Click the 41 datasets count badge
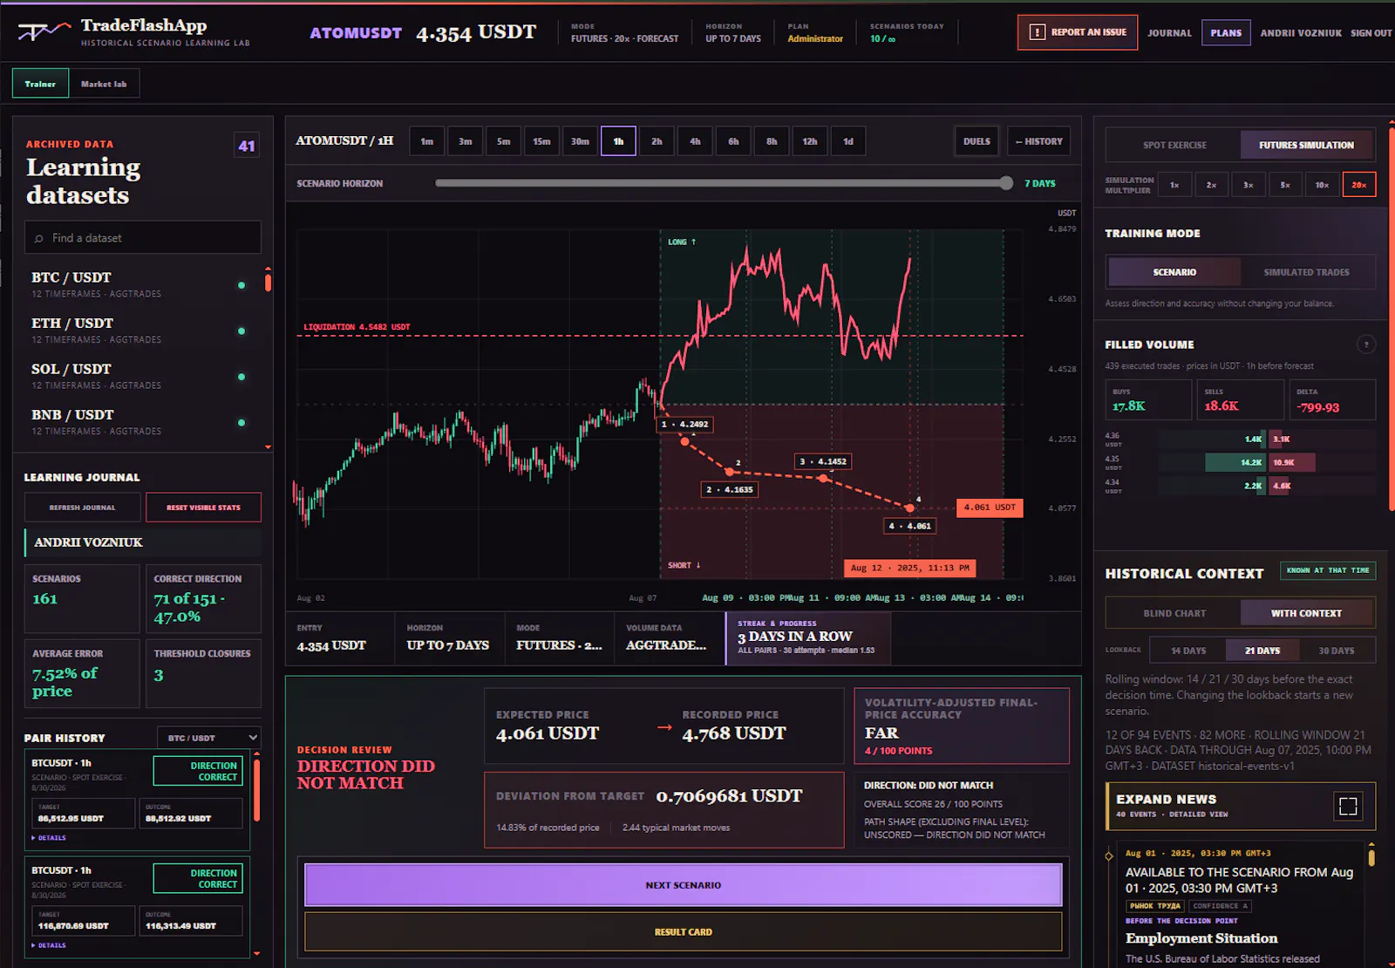 [247, 146]
